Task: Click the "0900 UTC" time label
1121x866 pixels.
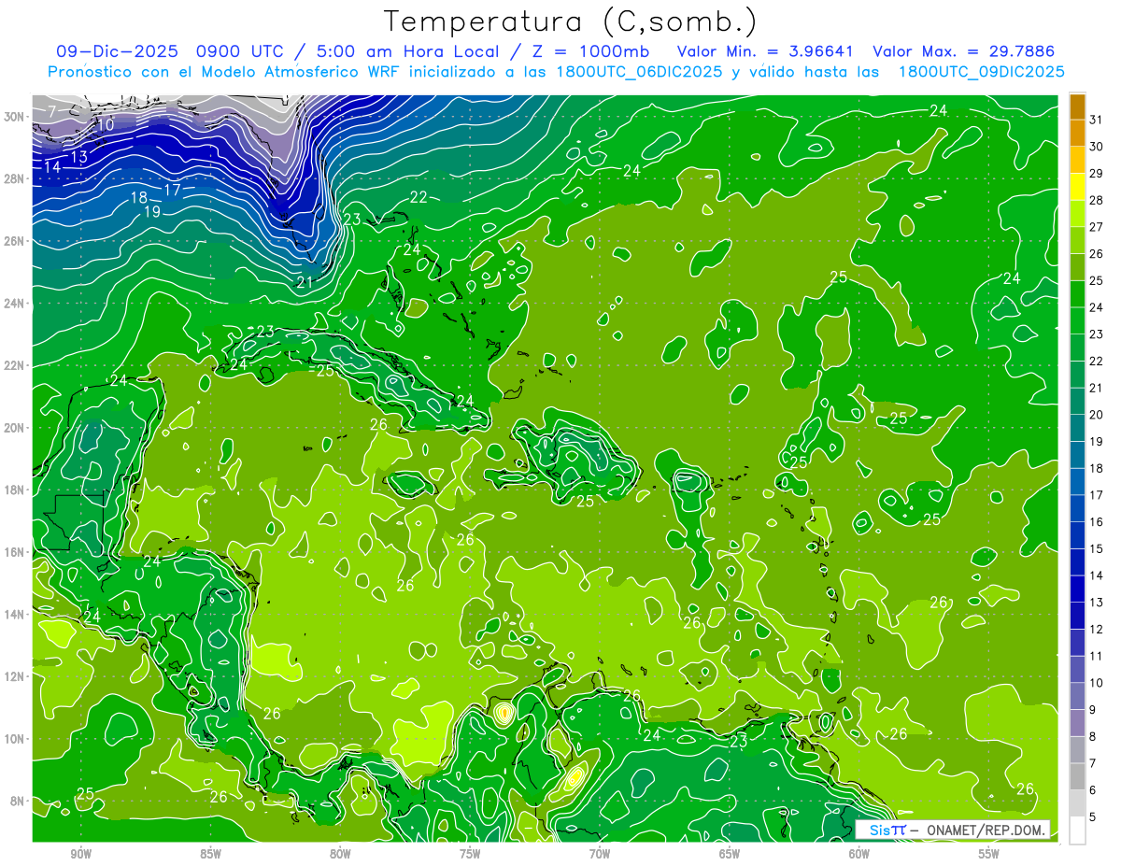Action: point(243,50)
